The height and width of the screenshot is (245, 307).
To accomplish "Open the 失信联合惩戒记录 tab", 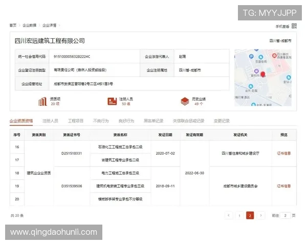I will (188, 121).
